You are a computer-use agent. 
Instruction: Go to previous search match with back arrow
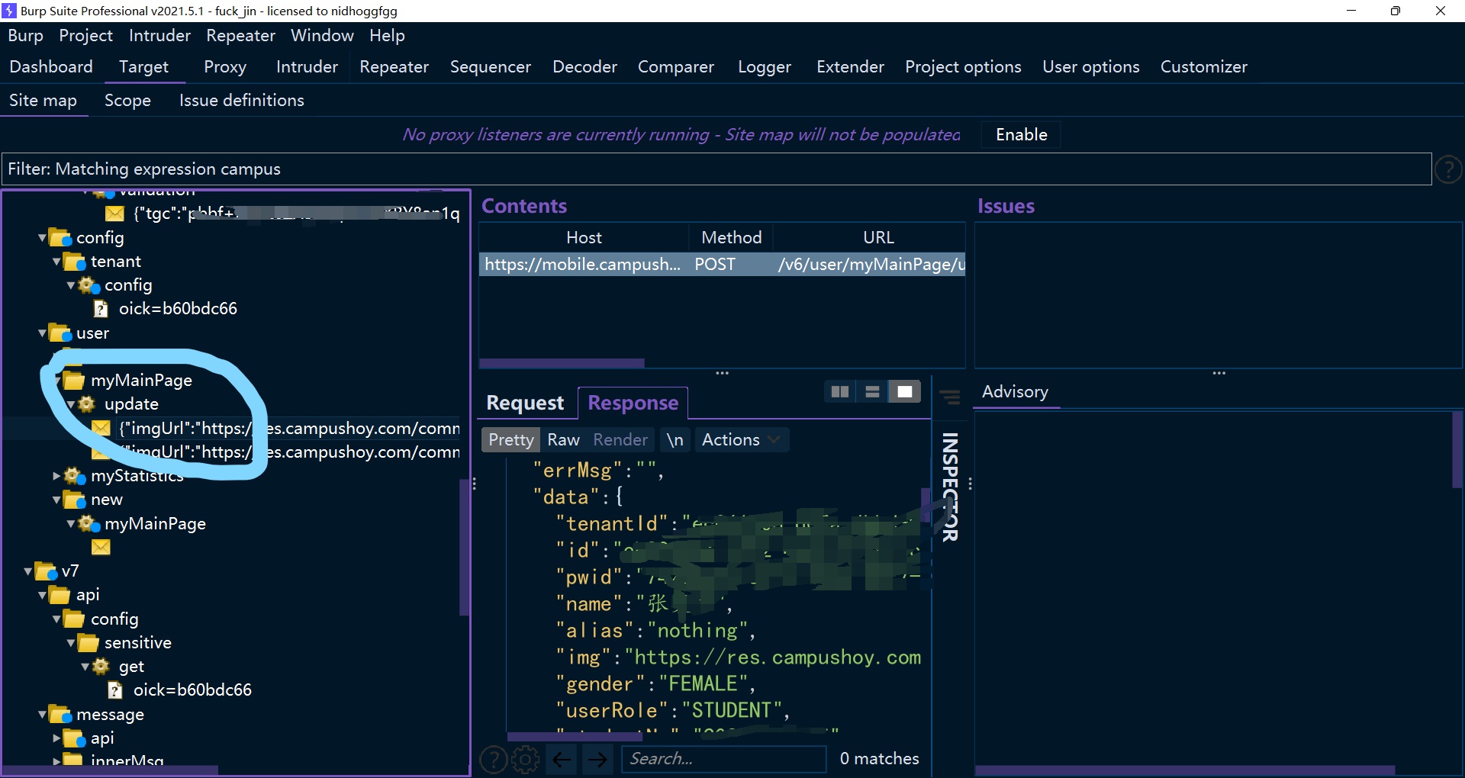coord(562,759)
